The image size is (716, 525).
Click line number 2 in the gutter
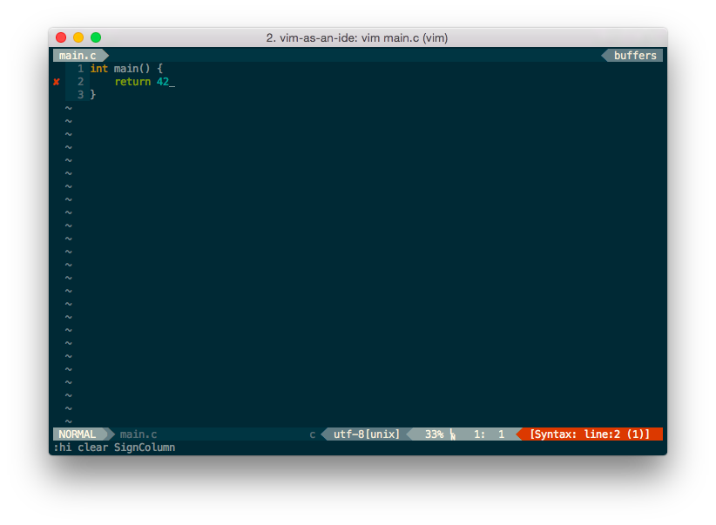[x=80, y=82]
